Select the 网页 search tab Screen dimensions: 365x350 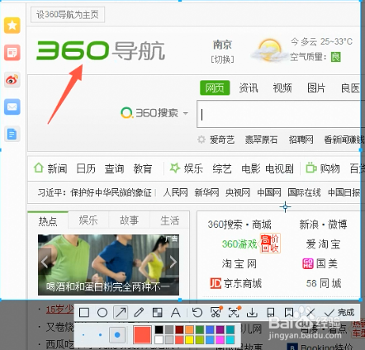click(x=215, y=88)
